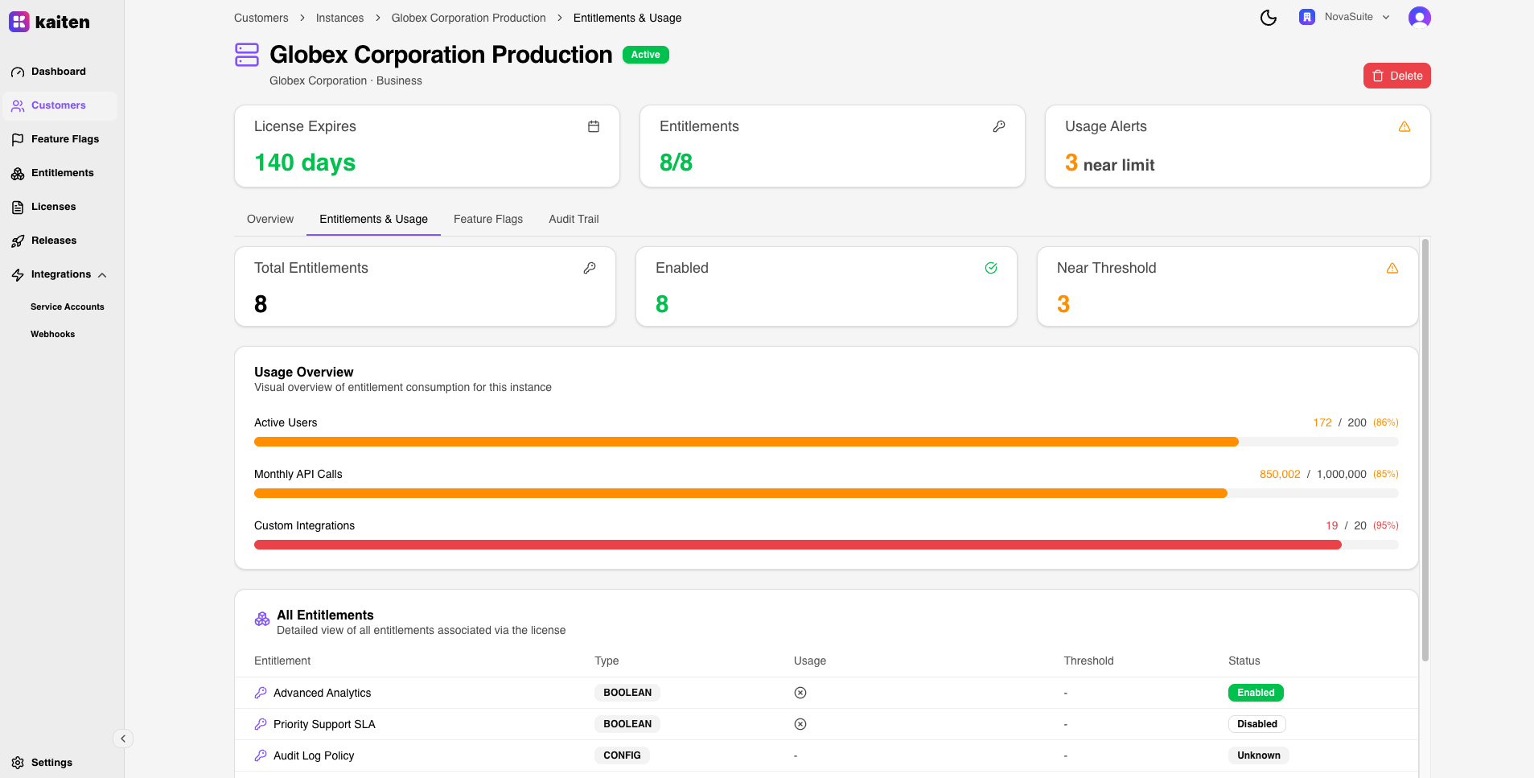Click the License Expires calendar icon
This screenshot has width=1534, height=778.
pos(594,126)
